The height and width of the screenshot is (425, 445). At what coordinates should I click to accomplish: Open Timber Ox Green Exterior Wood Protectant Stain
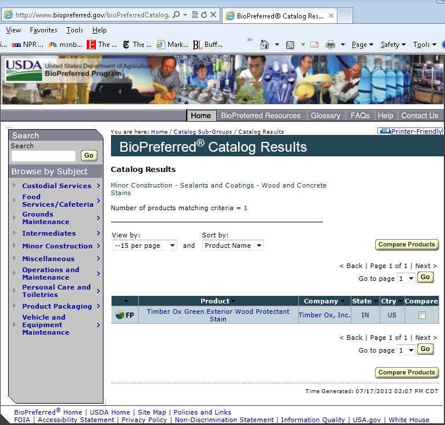(x=218, y=315)
